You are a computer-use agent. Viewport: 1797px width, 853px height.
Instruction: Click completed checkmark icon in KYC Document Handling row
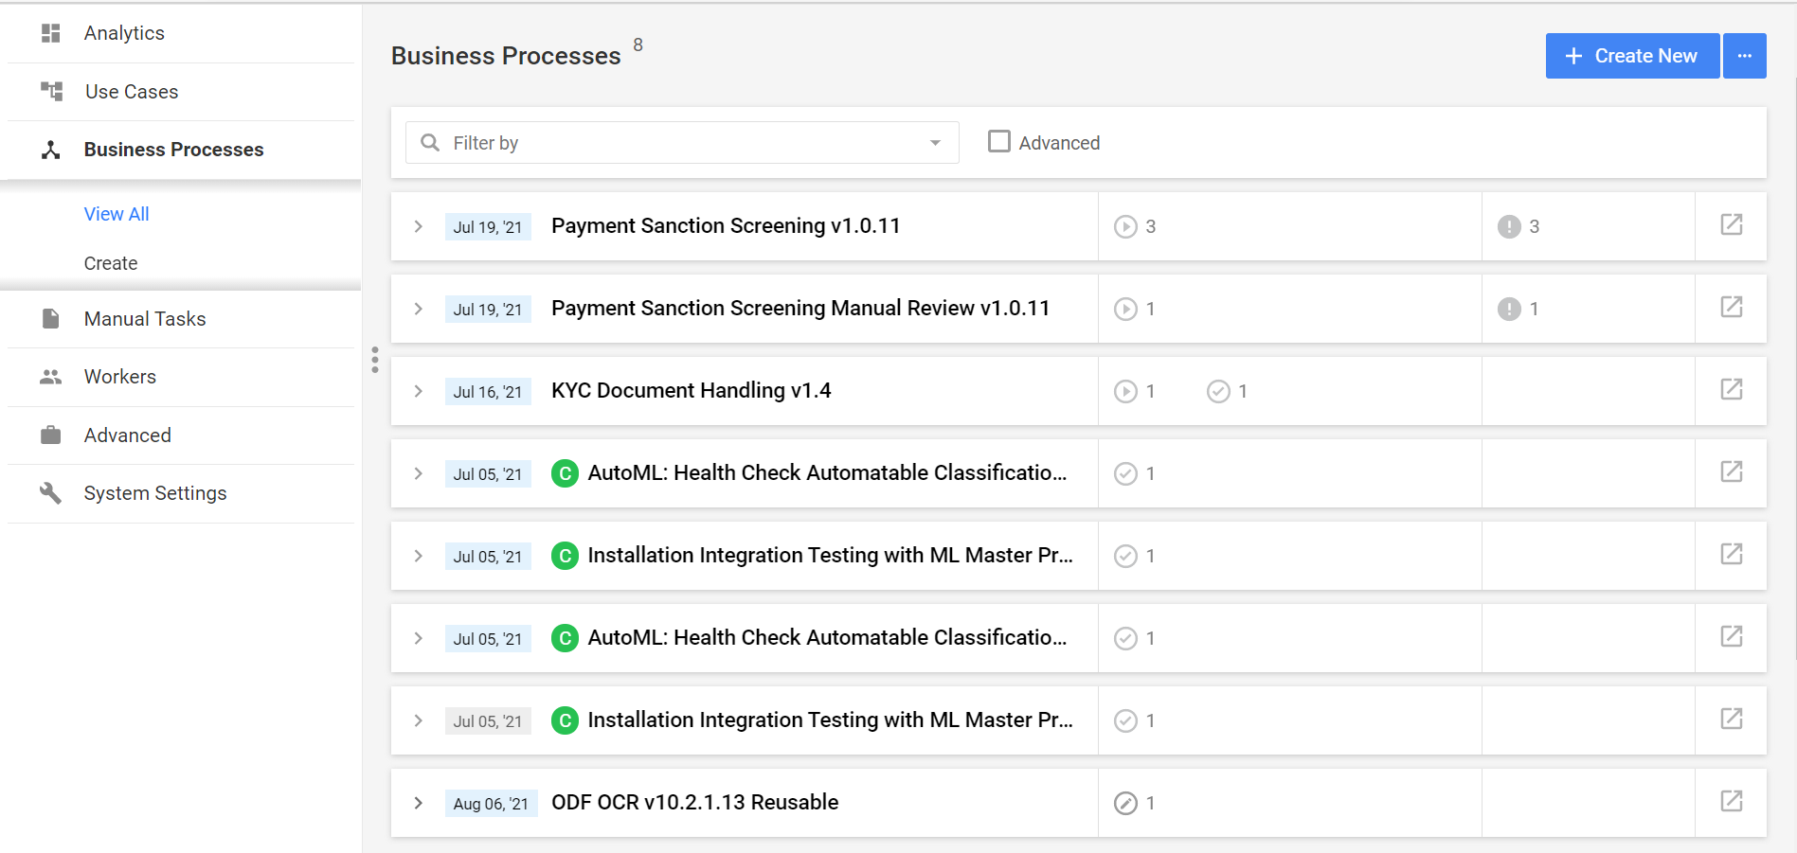tap(1218, 391)
